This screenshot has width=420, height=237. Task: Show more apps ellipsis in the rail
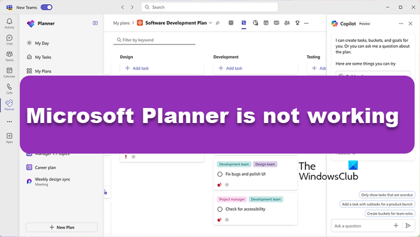tap(10, 122)
